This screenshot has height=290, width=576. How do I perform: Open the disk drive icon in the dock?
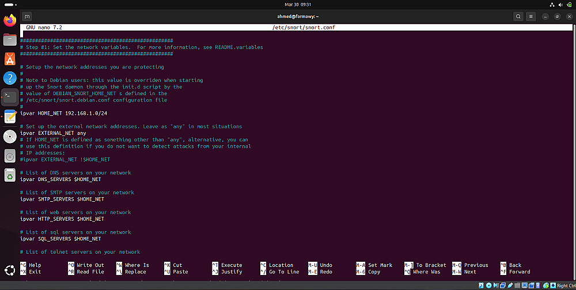coord(10,156)
